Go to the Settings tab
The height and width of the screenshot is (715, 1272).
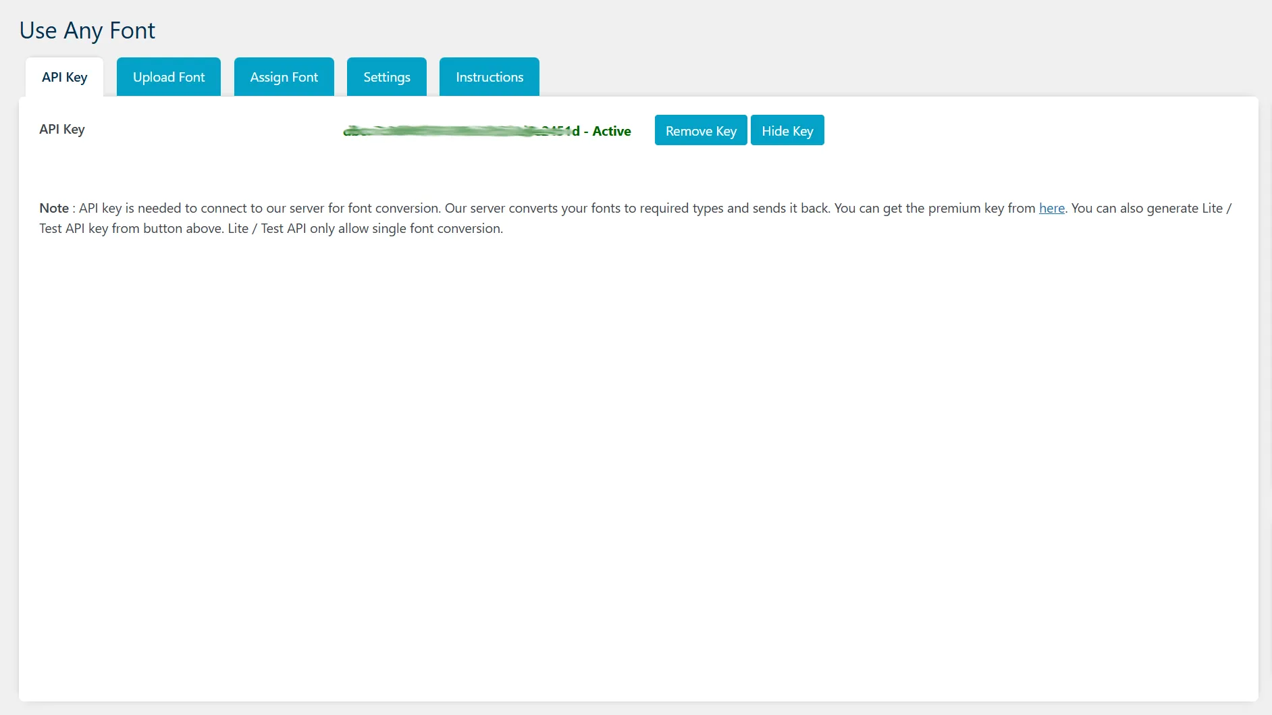[x=387, y=77]
